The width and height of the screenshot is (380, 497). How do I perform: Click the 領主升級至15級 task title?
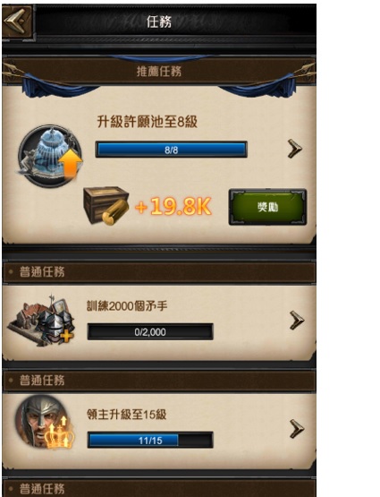127,415
